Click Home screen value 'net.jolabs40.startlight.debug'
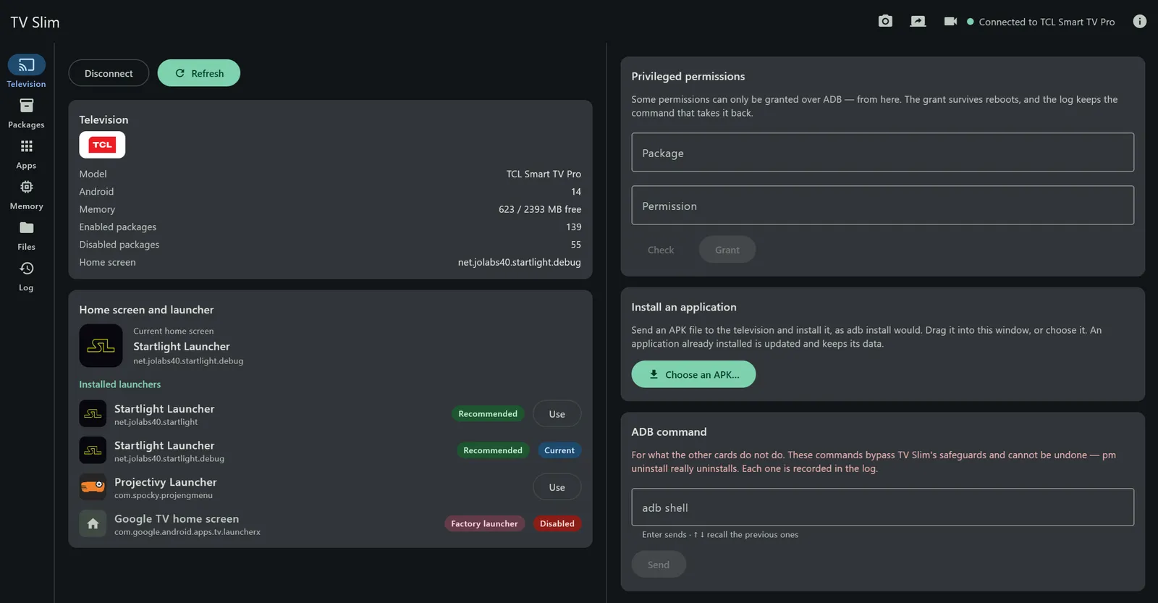Image resolution: width=1158 pixels, height=603 pixels. coord(519,262)
